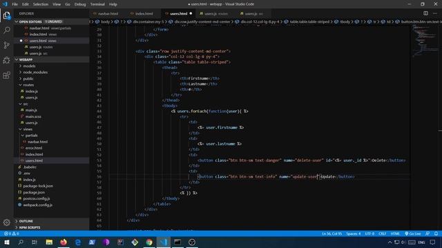Switch to the navbar.html tab
442x248 pixels.
(x=108, y=14)
